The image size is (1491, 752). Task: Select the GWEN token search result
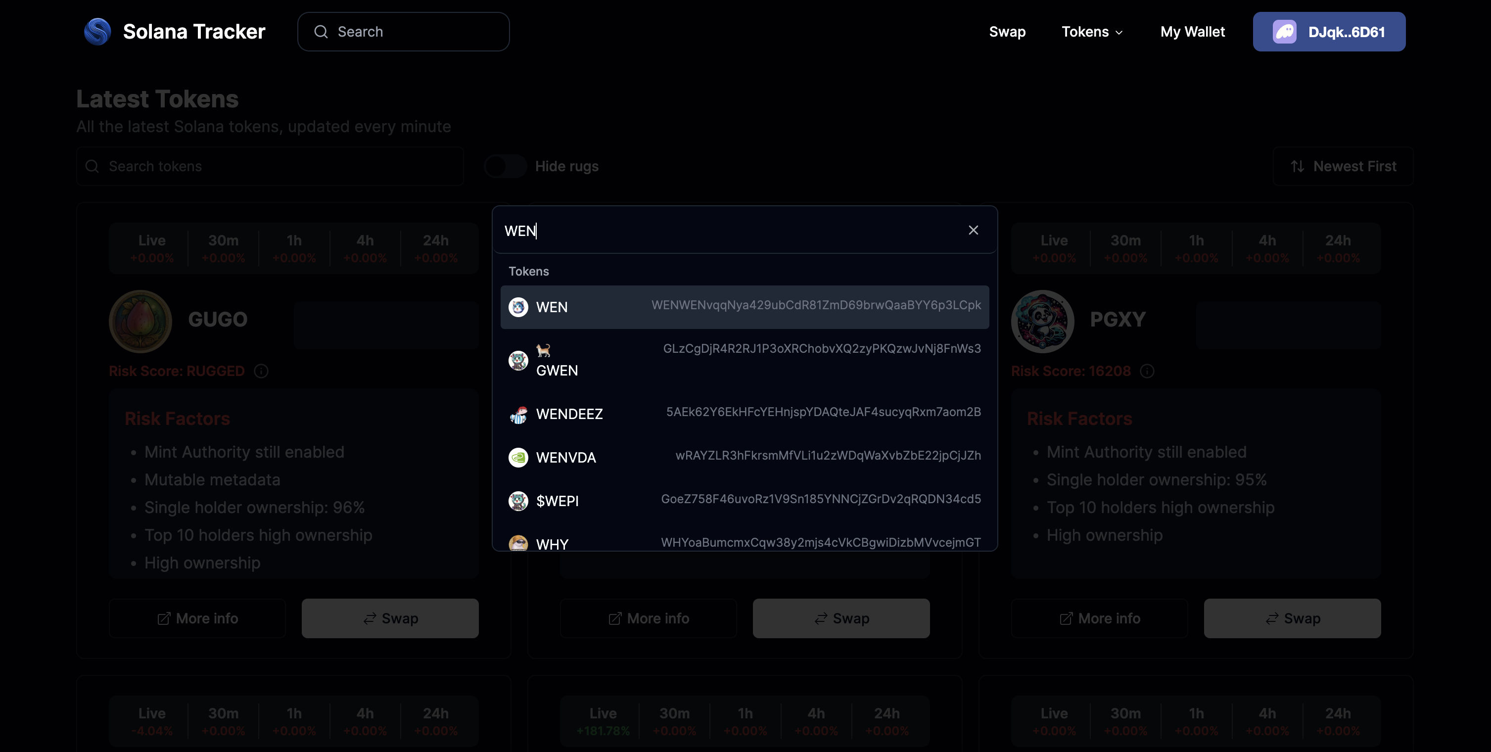(745, 360)
